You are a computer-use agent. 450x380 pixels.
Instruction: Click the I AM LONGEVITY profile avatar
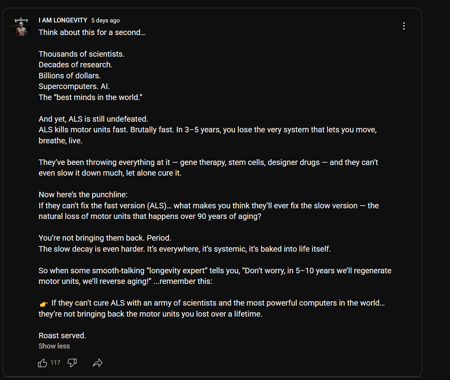tap(21, 26)
